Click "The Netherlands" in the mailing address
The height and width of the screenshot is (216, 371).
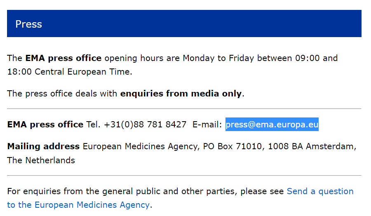[41, 160]
